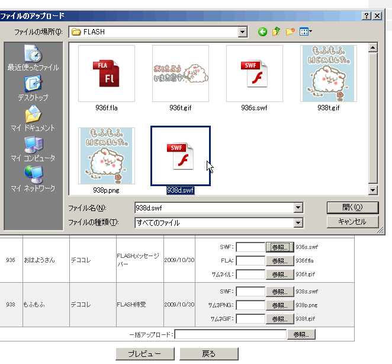Select the 936t.gif thumbnail
Viewport: 392px width, 364px height.
[x=181, y=74]
